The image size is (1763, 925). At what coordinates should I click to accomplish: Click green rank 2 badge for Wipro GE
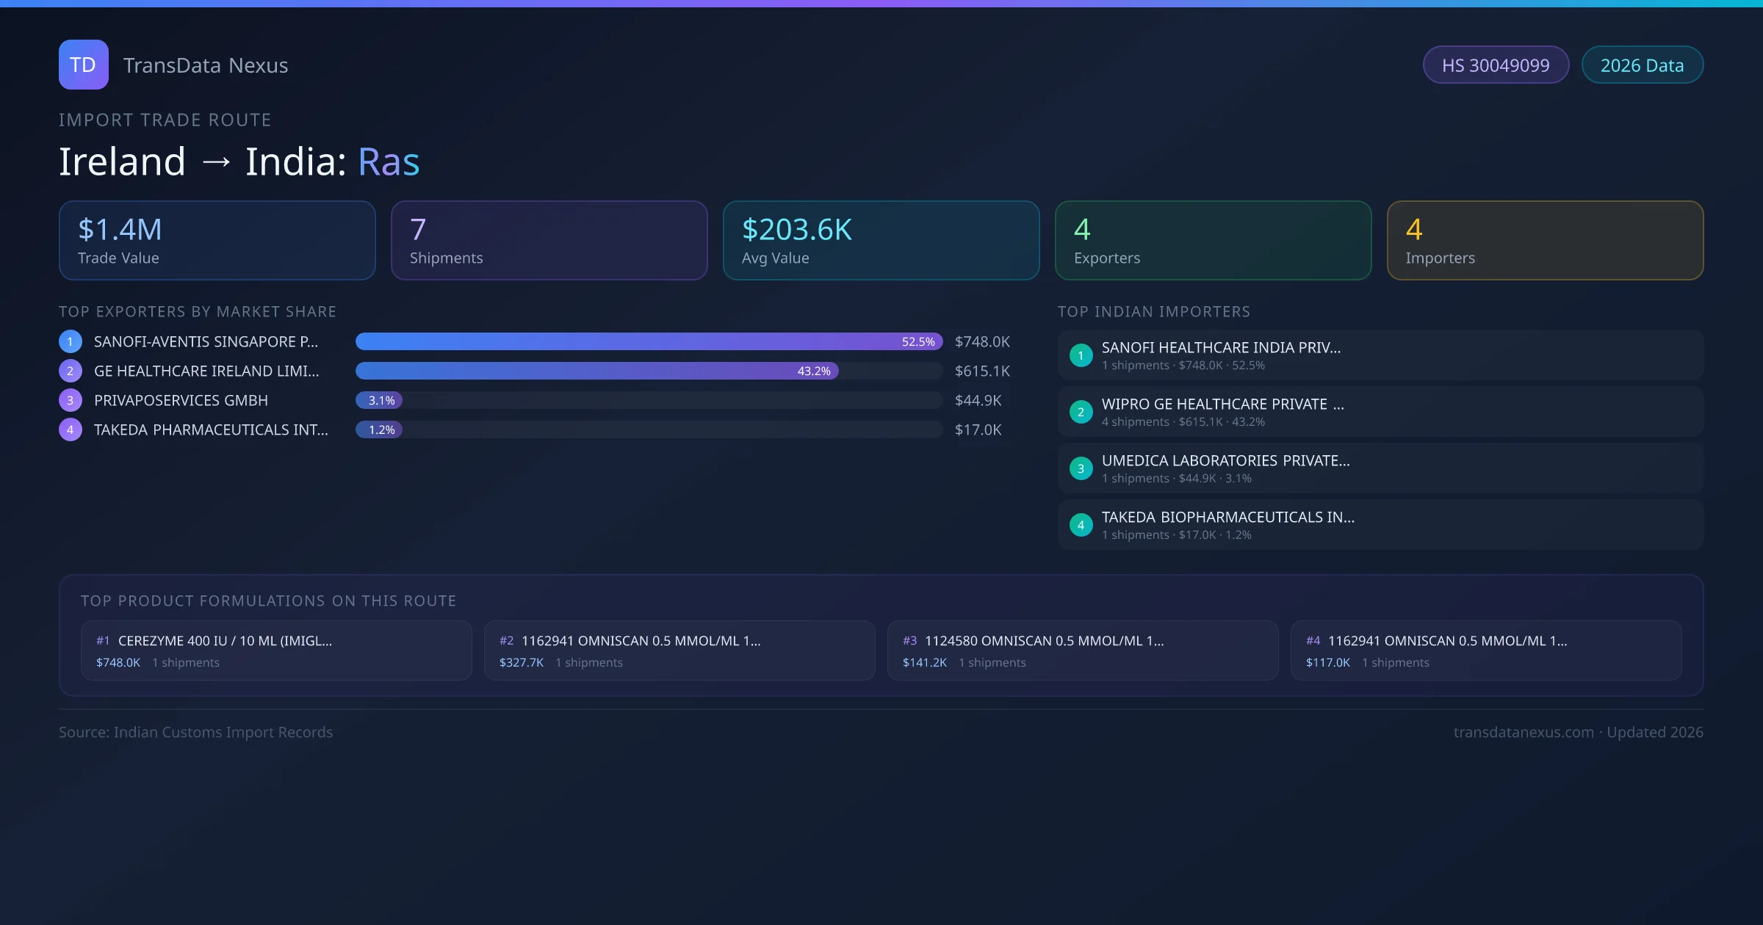pyautogui.click(x=1081, y=412)
